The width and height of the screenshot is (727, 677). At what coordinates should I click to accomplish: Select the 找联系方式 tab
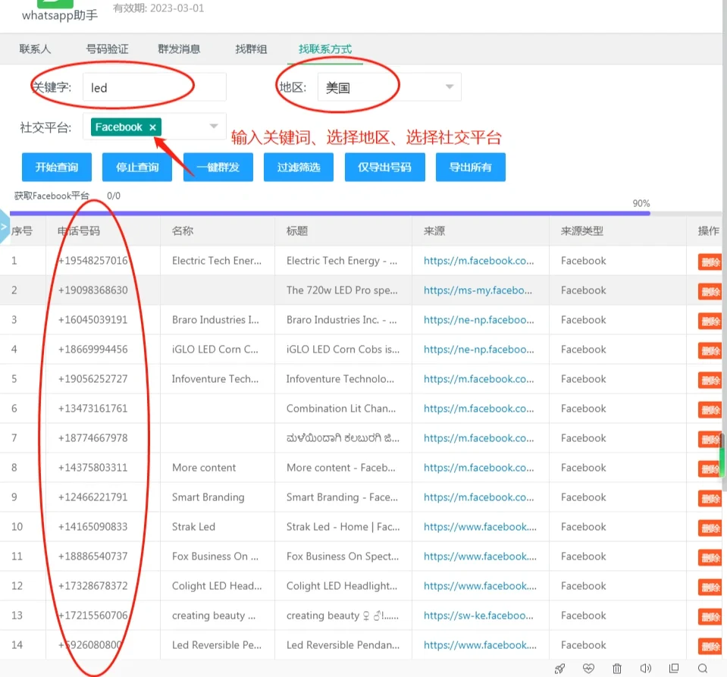(x=325, y=49)
